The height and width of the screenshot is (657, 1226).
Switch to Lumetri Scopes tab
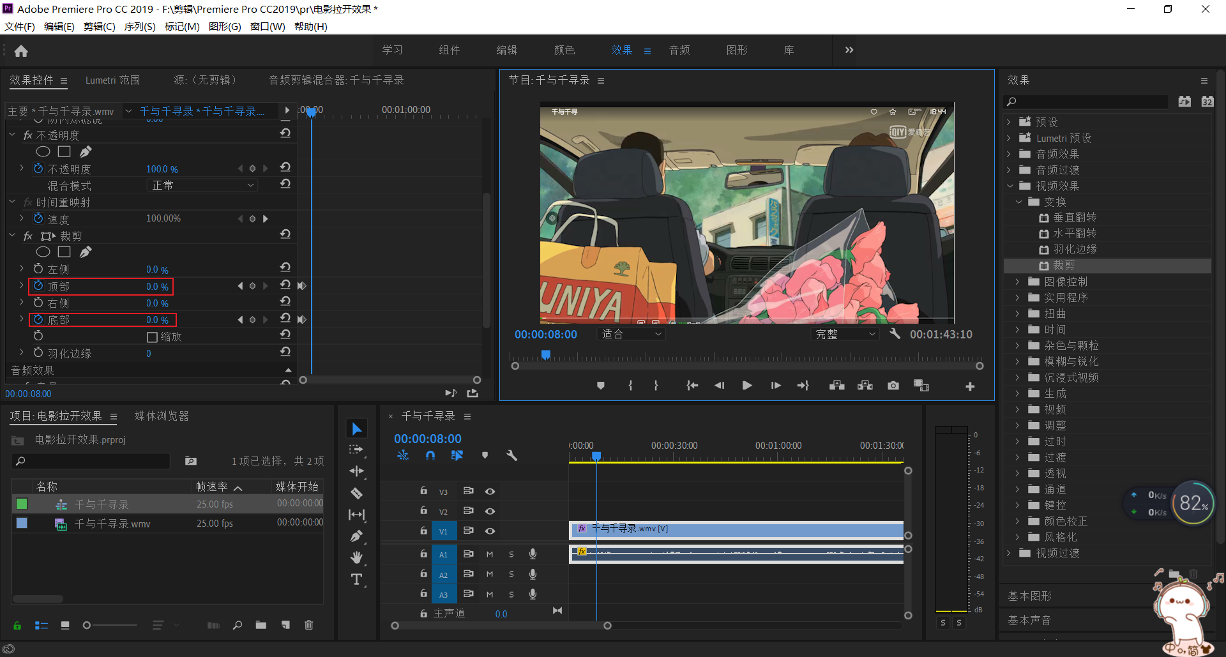point(112,80)
